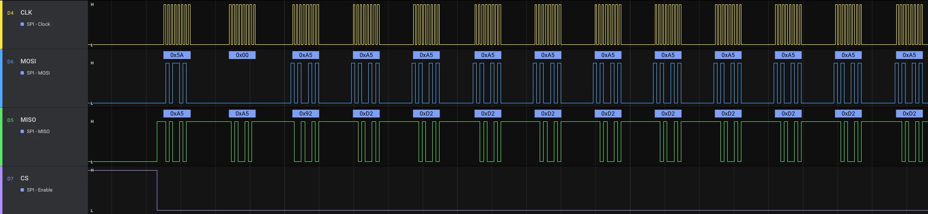Select the CLK channel name label
Image resolution: width=928 pixels, height=214 pixels.
(x=26, y=13)
